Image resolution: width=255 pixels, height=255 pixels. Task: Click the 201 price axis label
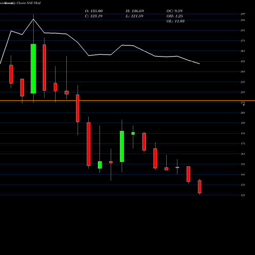pos(243,113)
